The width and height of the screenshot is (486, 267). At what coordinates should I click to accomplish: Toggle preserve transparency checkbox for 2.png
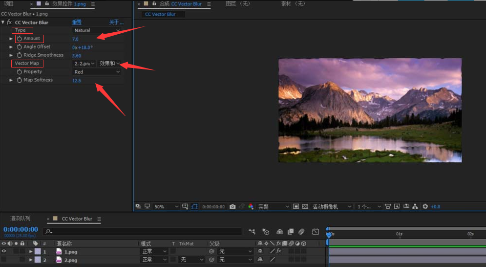pyautogui.click(x=173, y=259)
